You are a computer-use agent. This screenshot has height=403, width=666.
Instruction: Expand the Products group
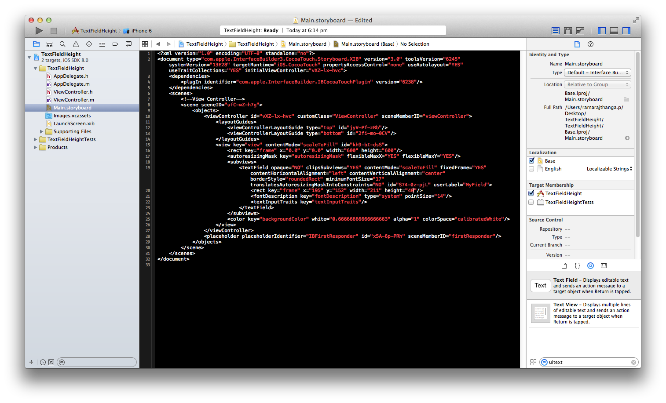(x=35, y=147)
